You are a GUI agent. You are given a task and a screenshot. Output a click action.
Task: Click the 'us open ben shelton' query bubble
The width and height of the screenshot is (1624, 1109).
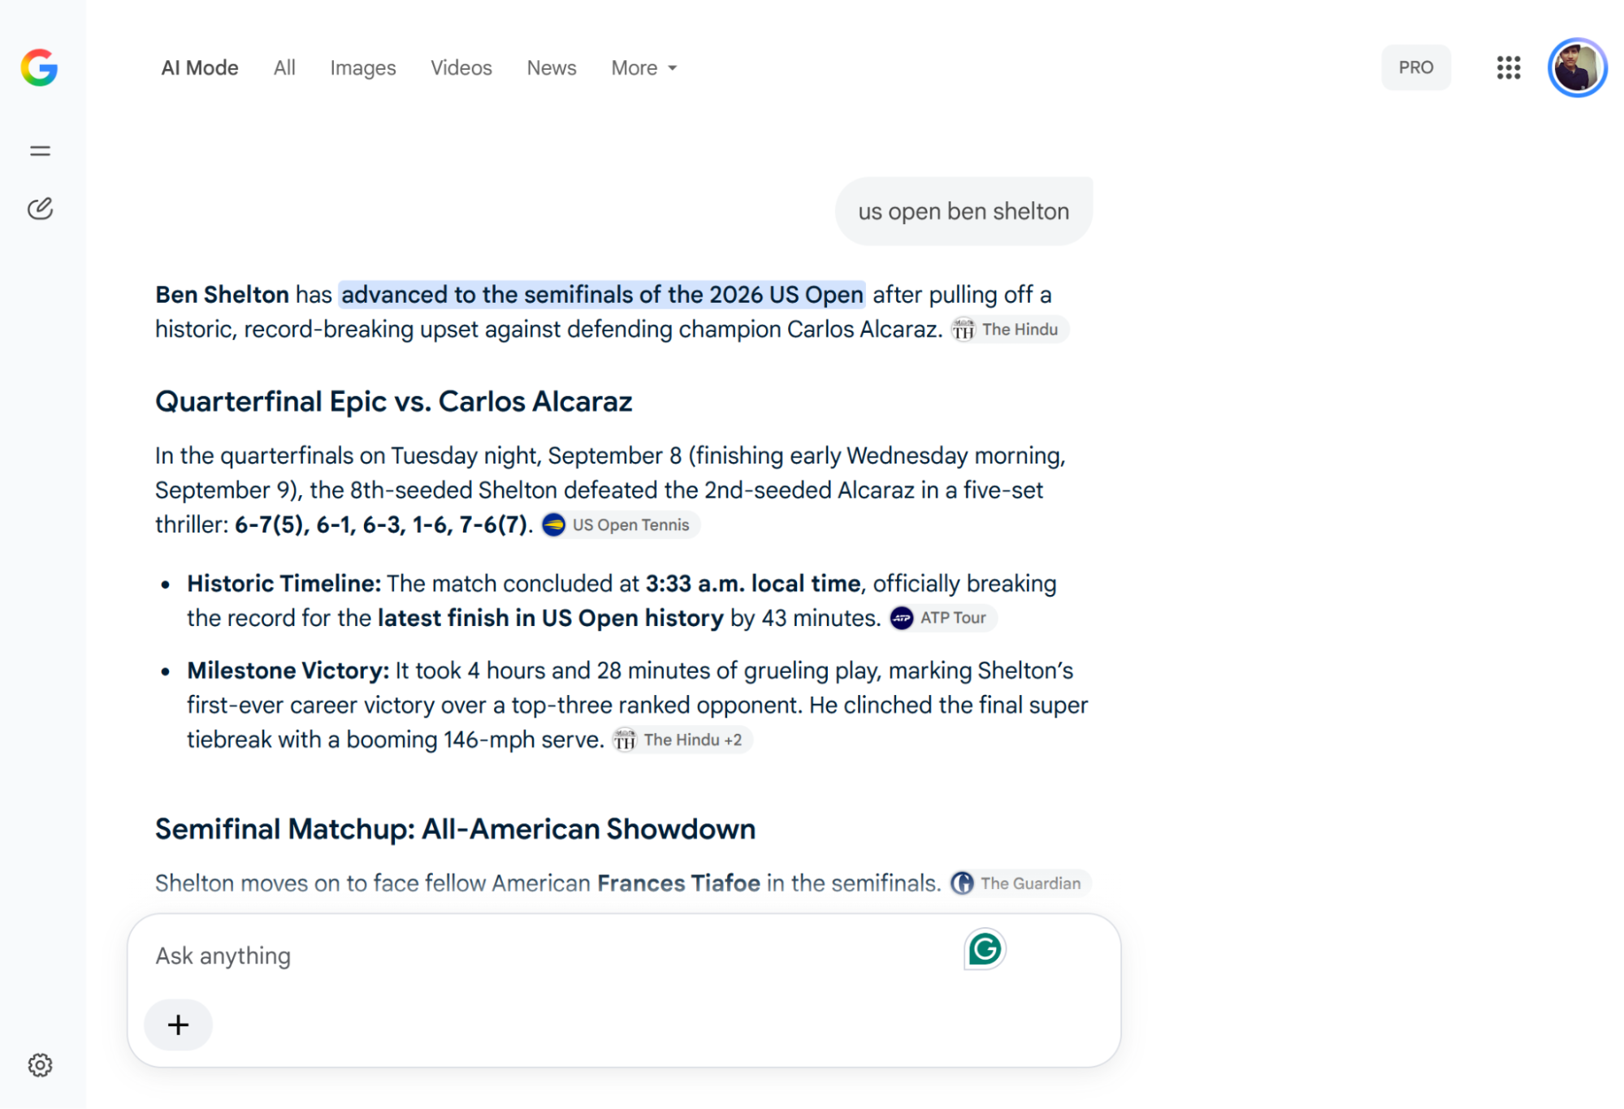[964, 211]
